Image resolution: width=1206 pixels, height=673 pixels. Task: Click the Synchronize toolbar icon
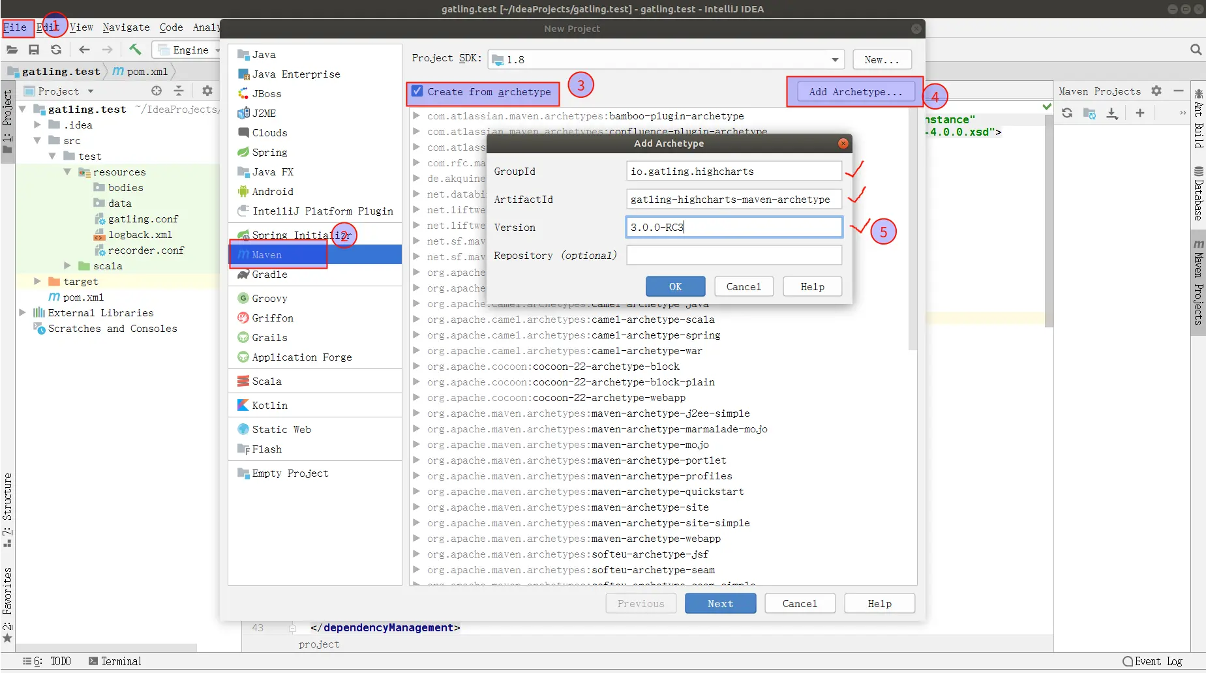click(x=56, y=50)
